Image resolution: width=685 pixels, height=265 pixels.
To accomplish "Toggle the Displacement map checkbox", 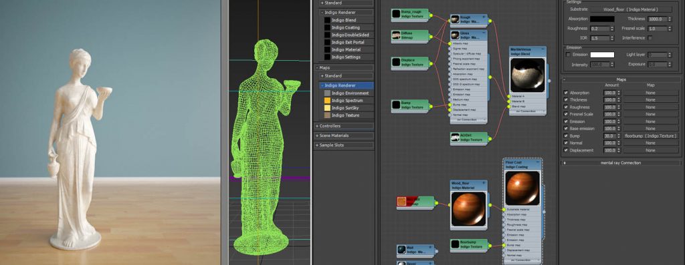I will [566, 150].
